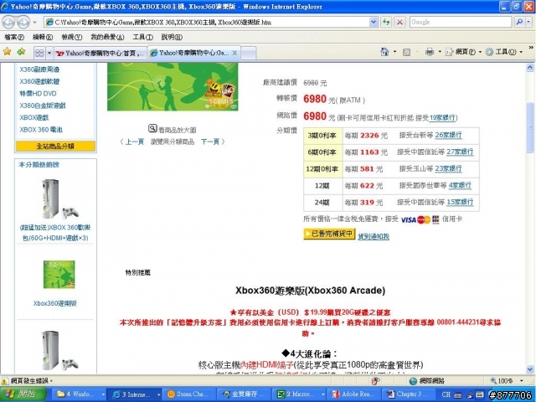Click the Home page icon
This screenshot has width=536, height=402.
[384, 52]
